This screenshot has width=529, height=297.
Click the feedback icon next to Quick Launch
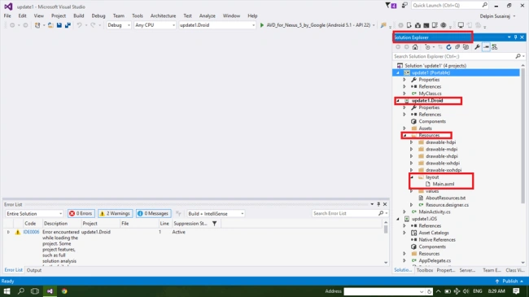[x=404, y=6]
